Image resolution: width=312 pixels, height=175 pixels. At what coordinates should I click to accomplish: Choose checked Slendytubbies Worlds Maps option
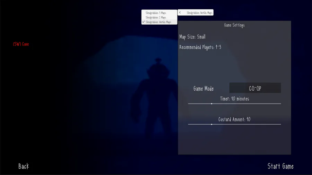coord(159,22)
